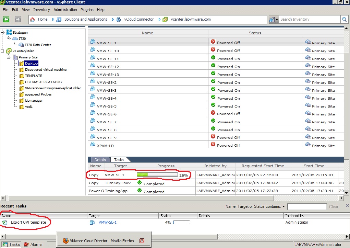The height and width of the screenshot is (248, 350).
Task: Click in the Search Inventory field
Action: (x=310, y=20)
